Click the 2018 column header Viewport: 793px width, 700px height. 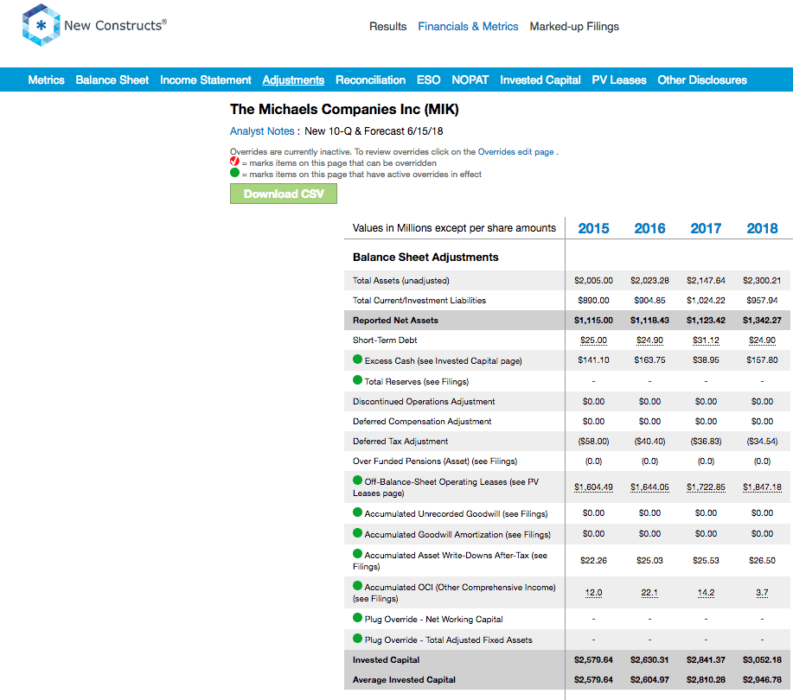click(762, 228)
